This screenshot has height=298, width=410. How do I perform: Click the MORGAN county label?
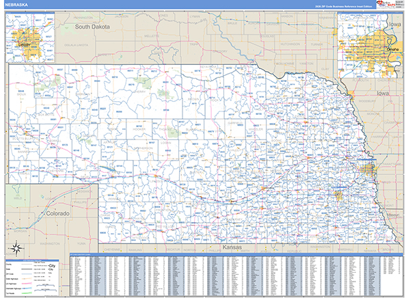(x=20, y=231)
